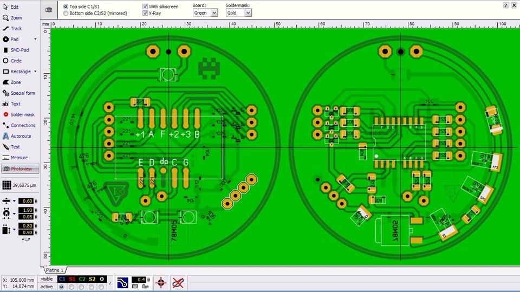Image resolution: width=520 pixels, height=292 pixels.
Task: Select the Solder mask tool
Action: click(x=20, y=114)
